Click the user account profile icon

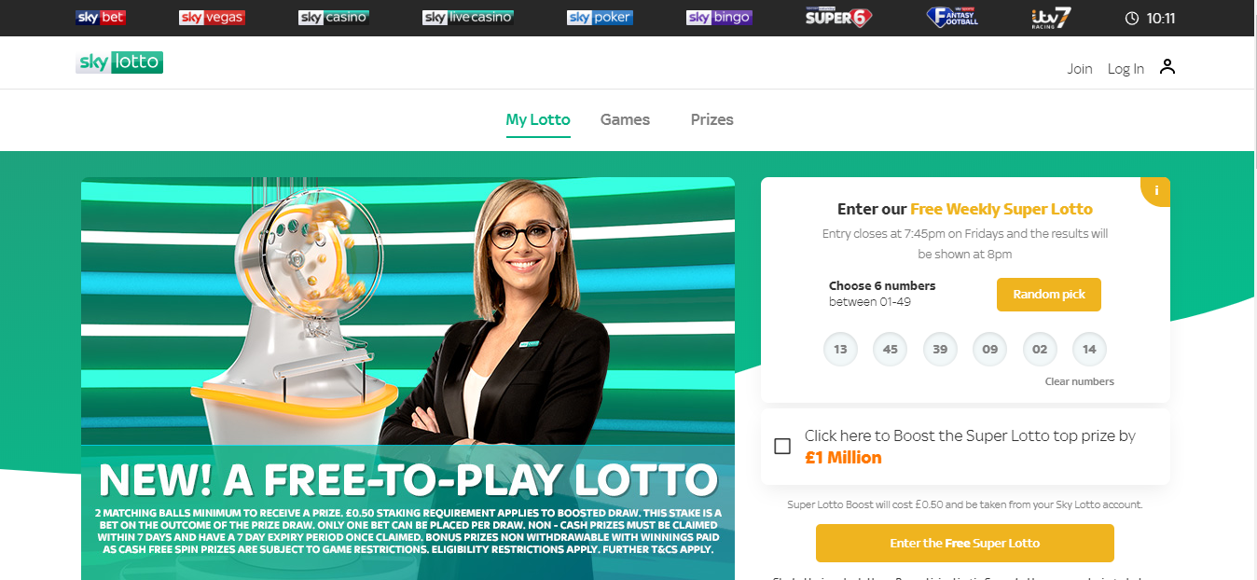(1167, 67)
